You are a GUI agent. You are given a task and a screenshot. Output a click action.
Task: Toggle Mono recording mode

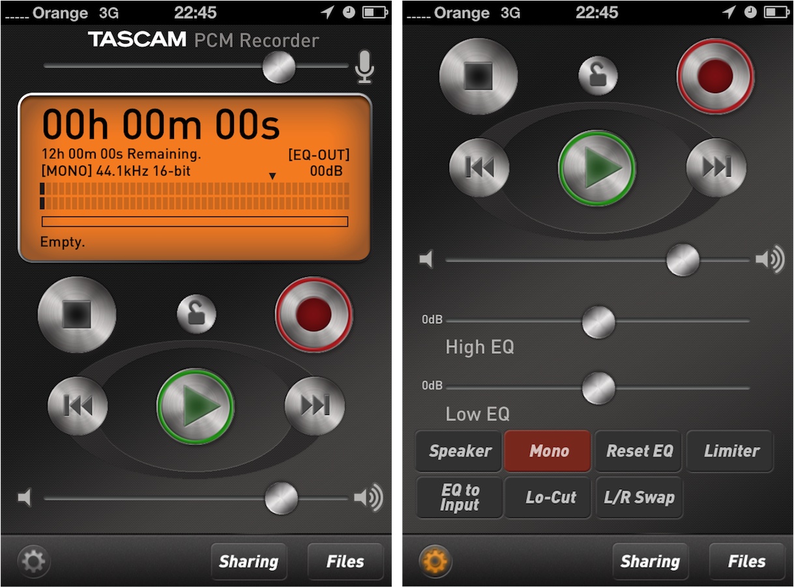point(547,451)
